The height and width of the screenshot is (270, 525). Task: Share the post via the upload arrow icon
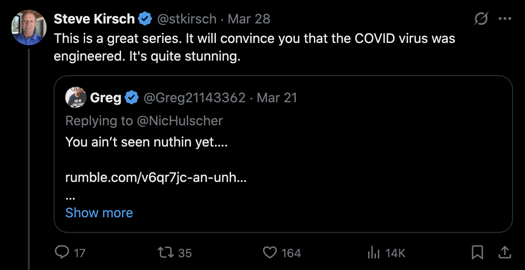[x=504, y=252]
